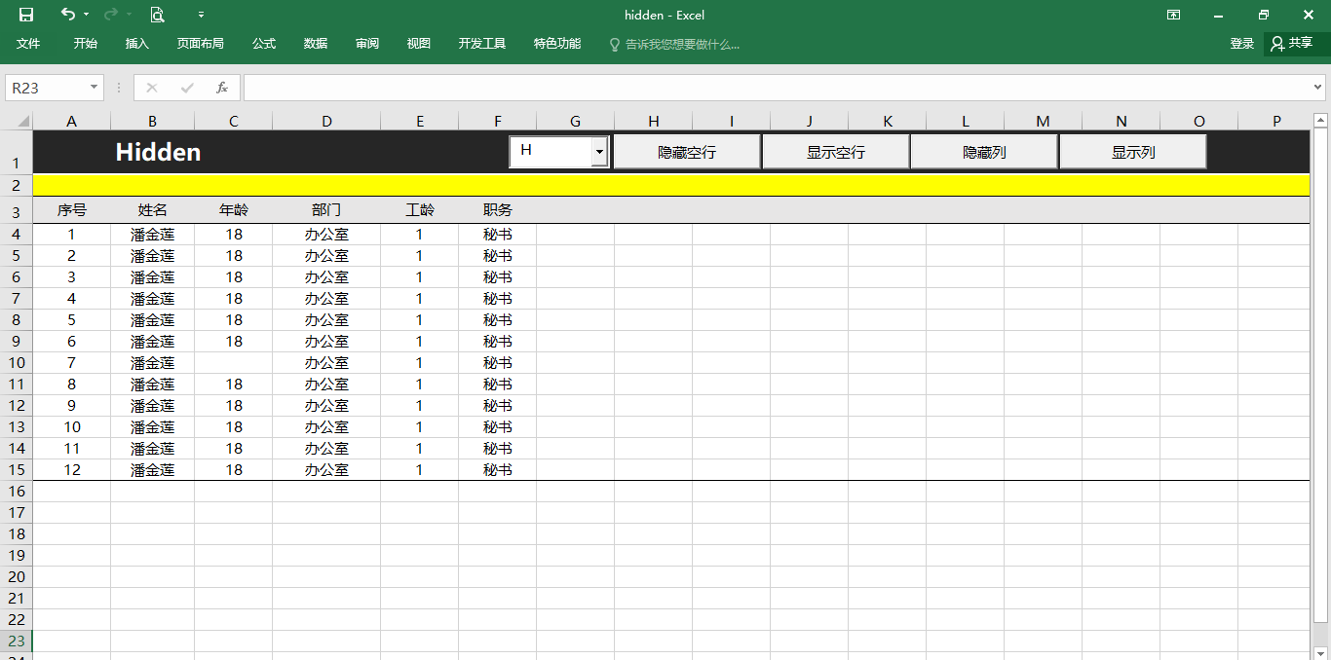Select column D header
The height and width of the screenshot is (660, 1331).
click(326, 122)
